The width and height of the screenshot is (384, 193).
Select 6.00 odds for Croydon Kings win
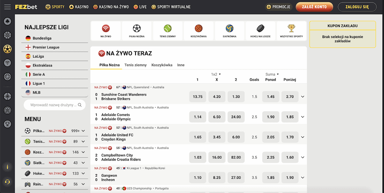click(236, 137)
